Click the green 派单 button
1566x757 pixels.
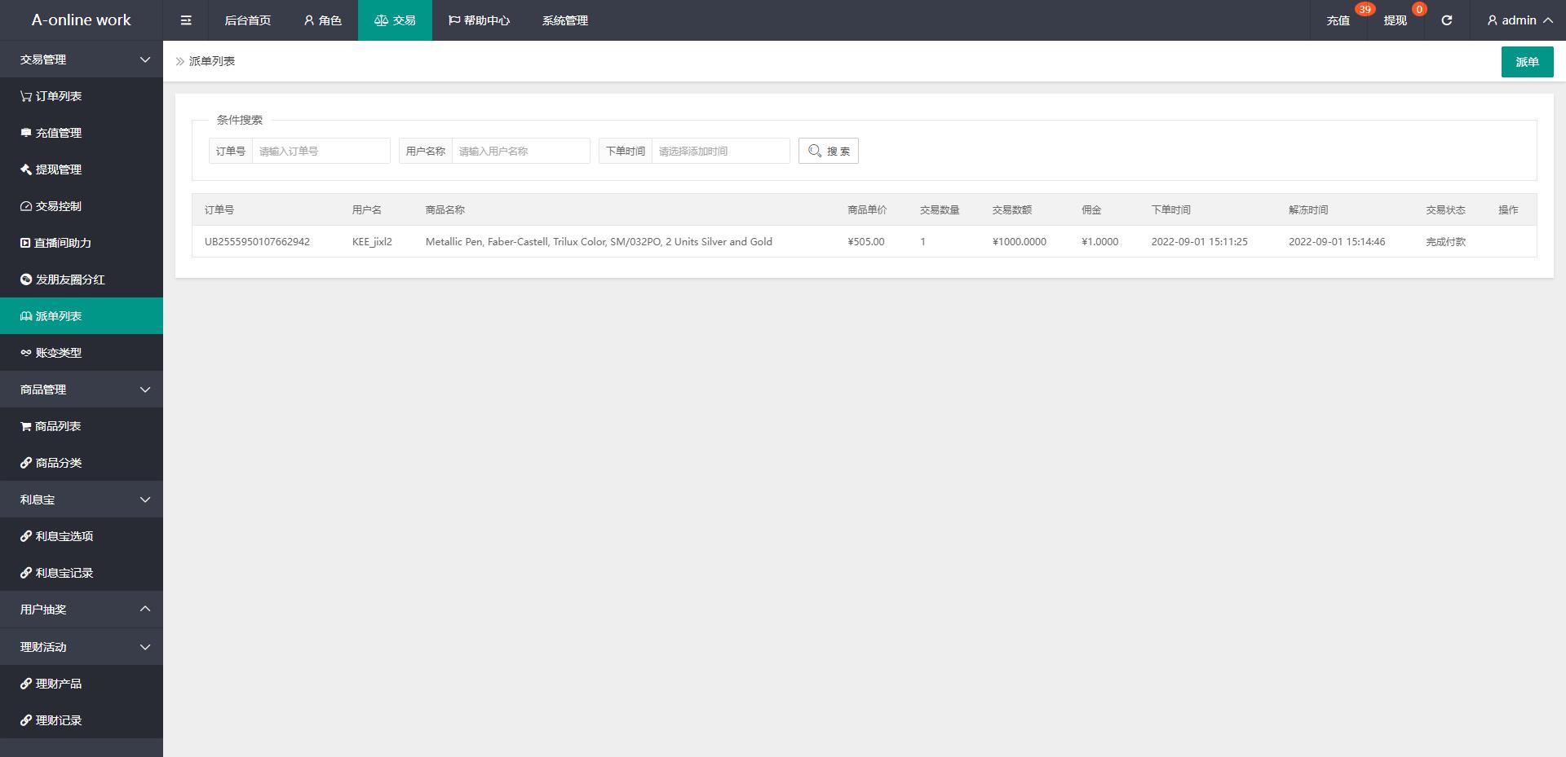click(x=1527, y=62)
